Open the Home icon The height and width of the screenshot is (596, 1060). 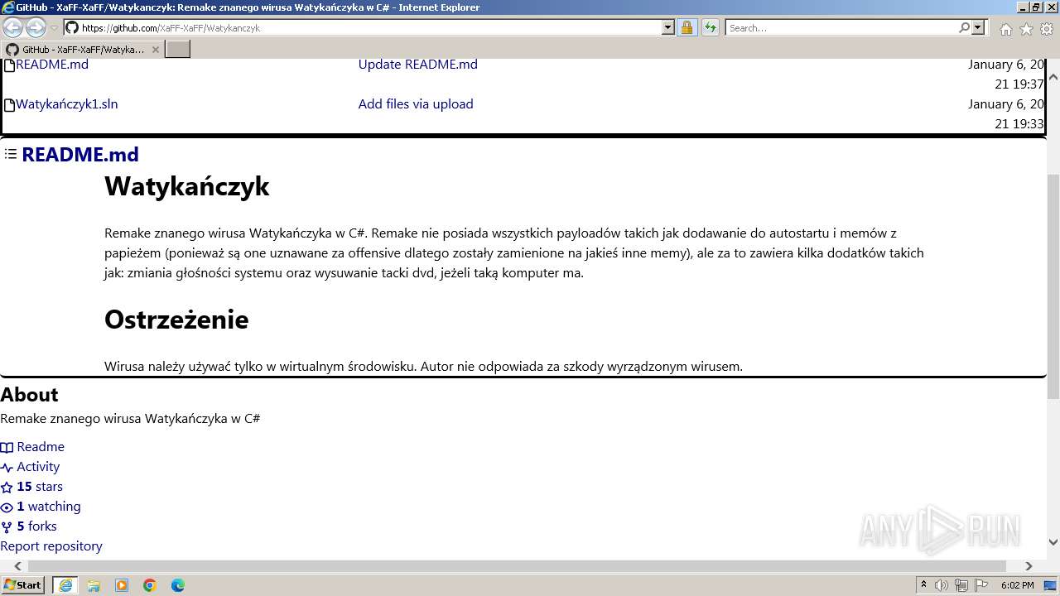[x=1005, y=29]
